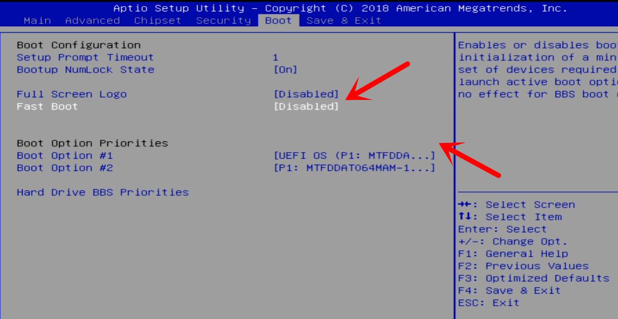The image size is (618, 319).
Task: Open the Chipset tab
Action: (157, 21)
